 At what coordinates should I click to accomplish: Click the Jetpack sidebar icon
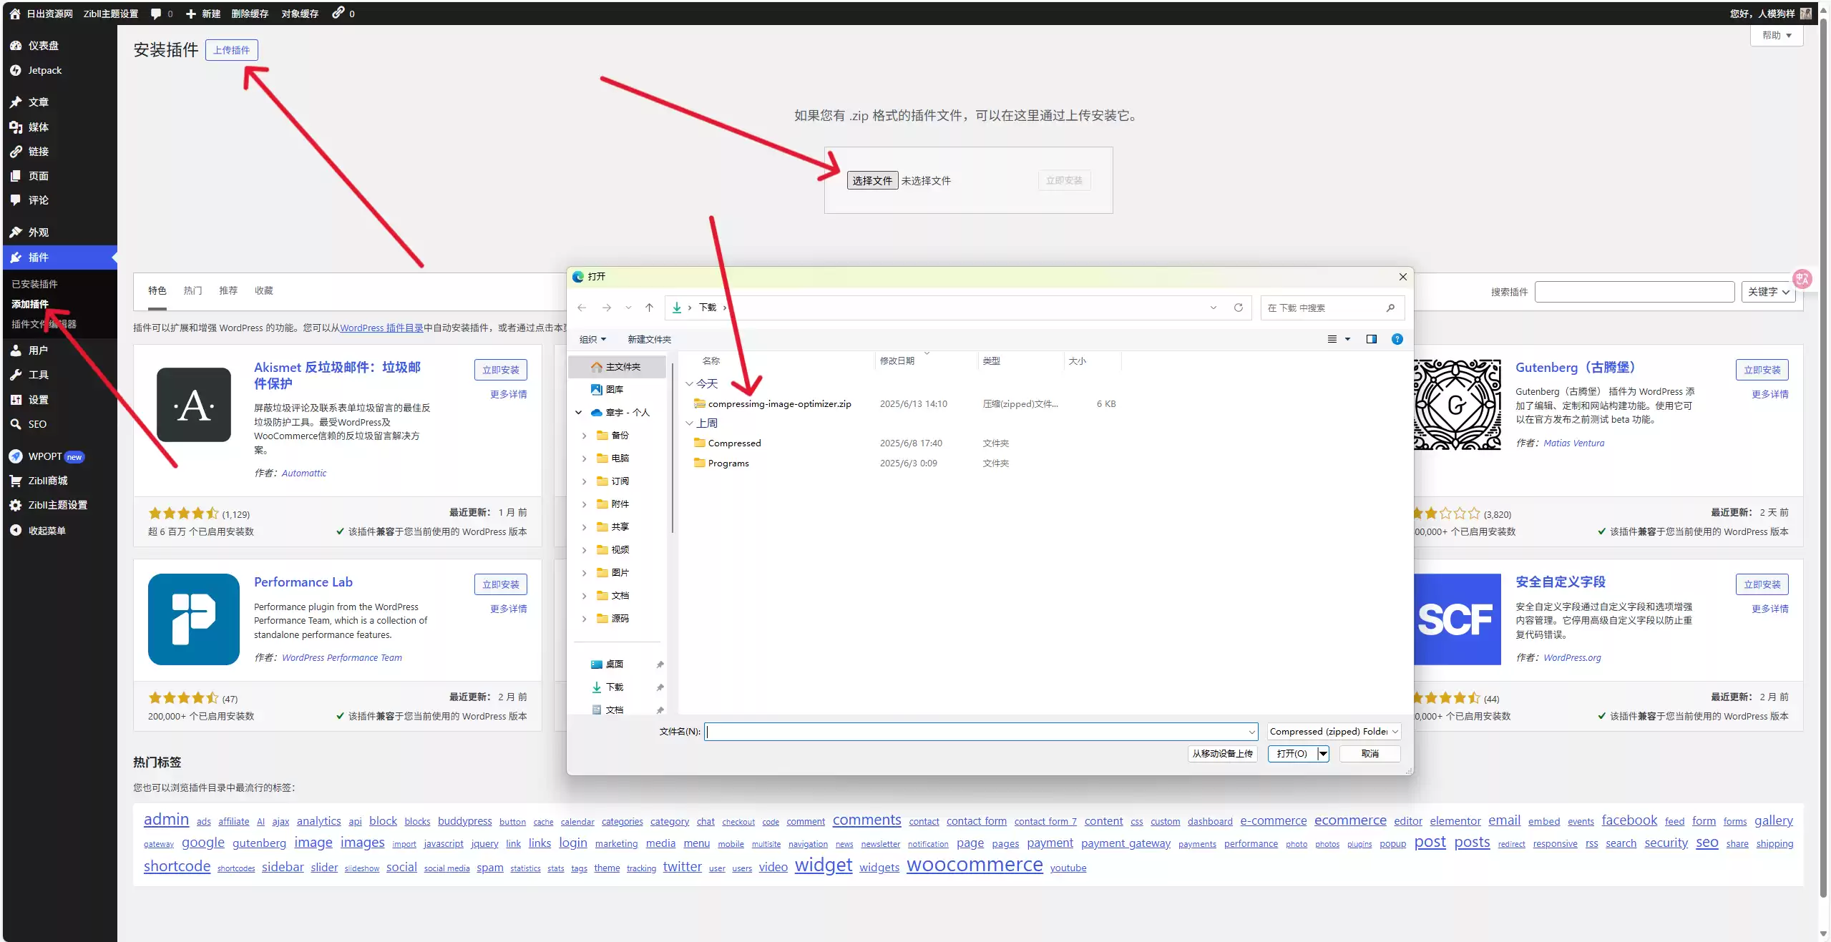click(x=16, y=70)
